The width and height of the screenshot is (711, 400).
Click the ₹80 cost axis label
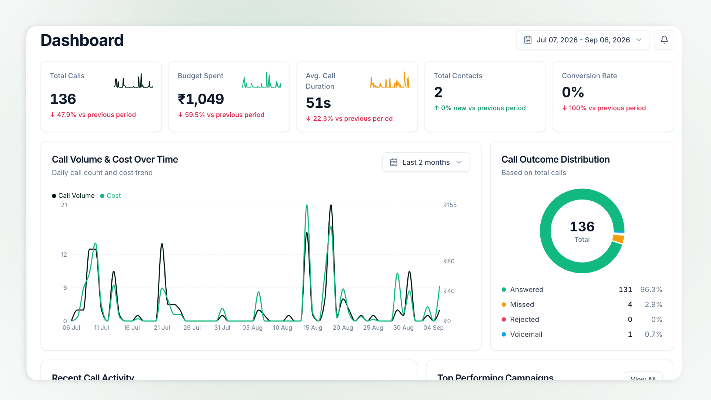click(x=449, y=261)
